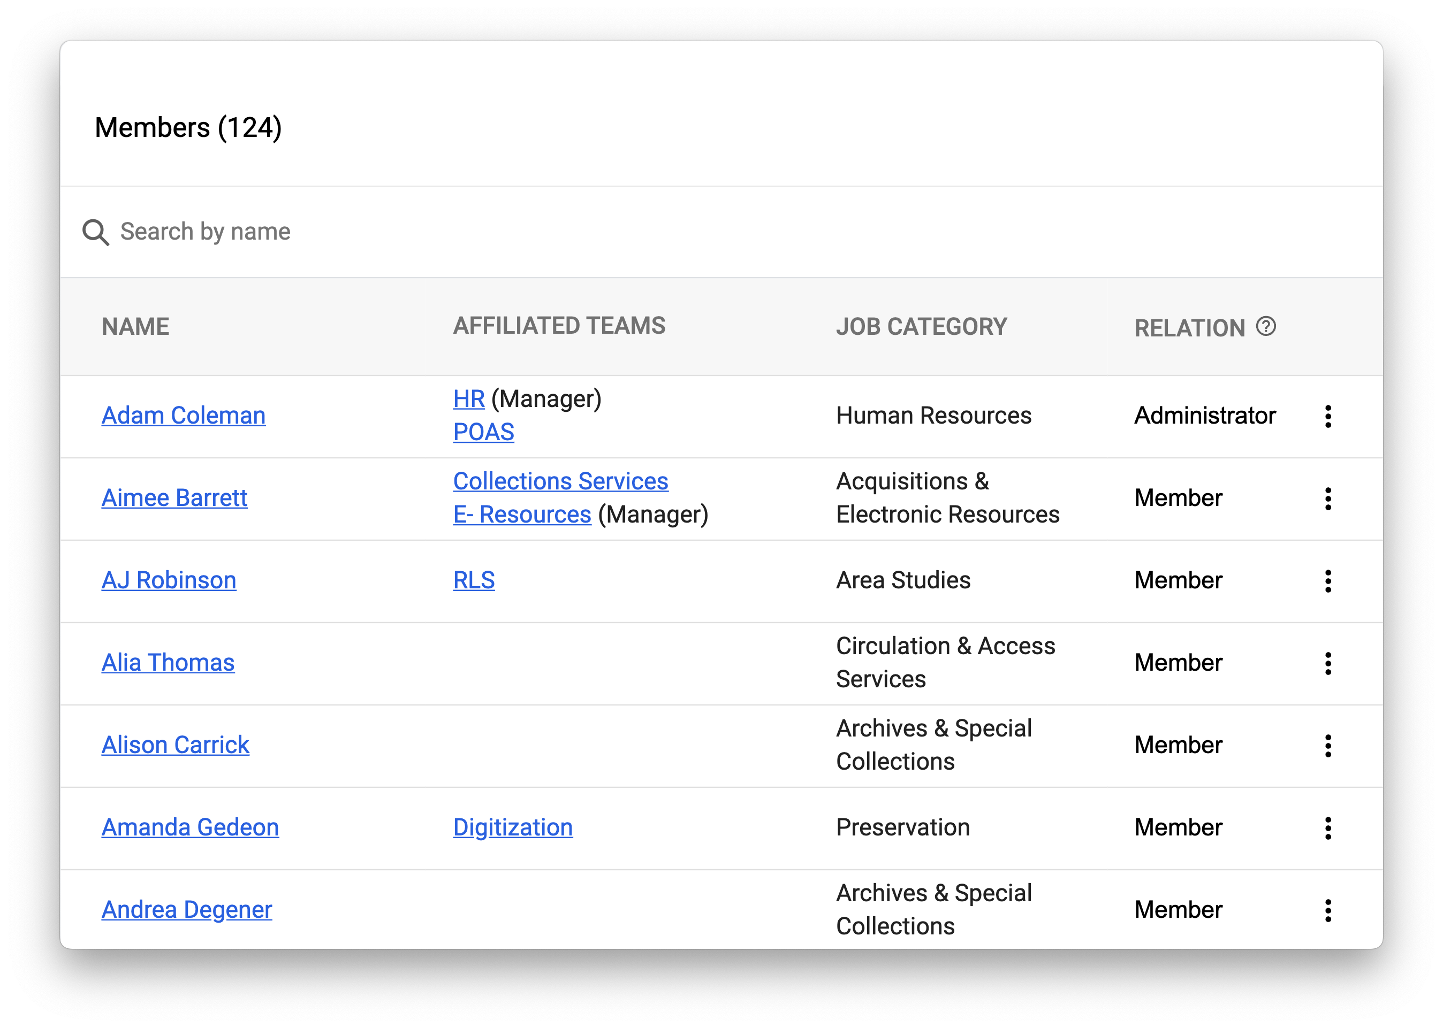Open the Alison Carrick row actions menu
The image size is (1443, 1028).
(1328, 746)
